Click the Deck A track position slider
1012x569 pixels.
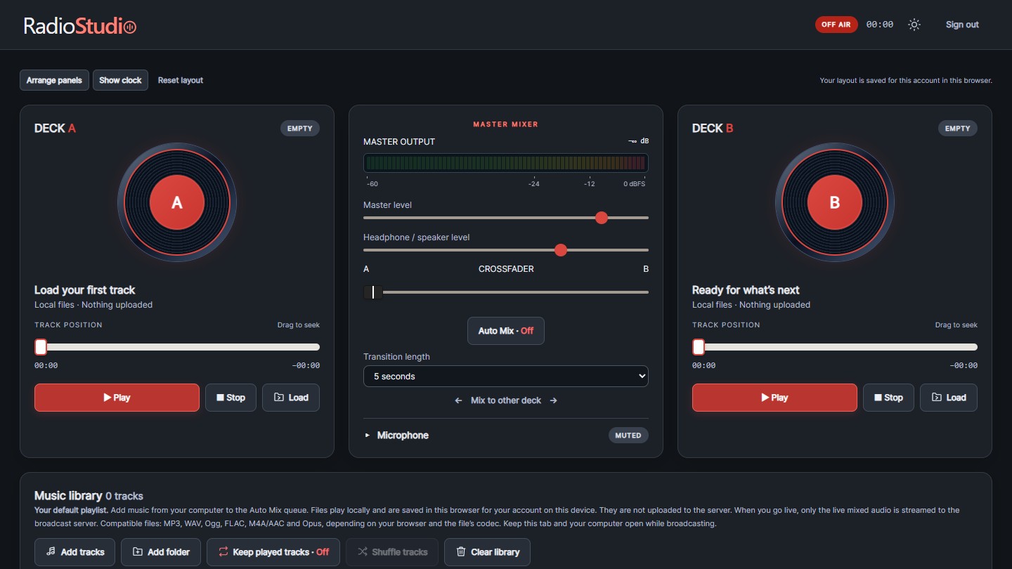coord(177,347)
